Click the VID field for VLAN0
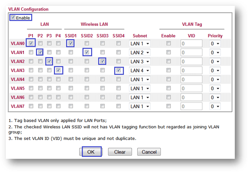 click(x=191, y=44)
